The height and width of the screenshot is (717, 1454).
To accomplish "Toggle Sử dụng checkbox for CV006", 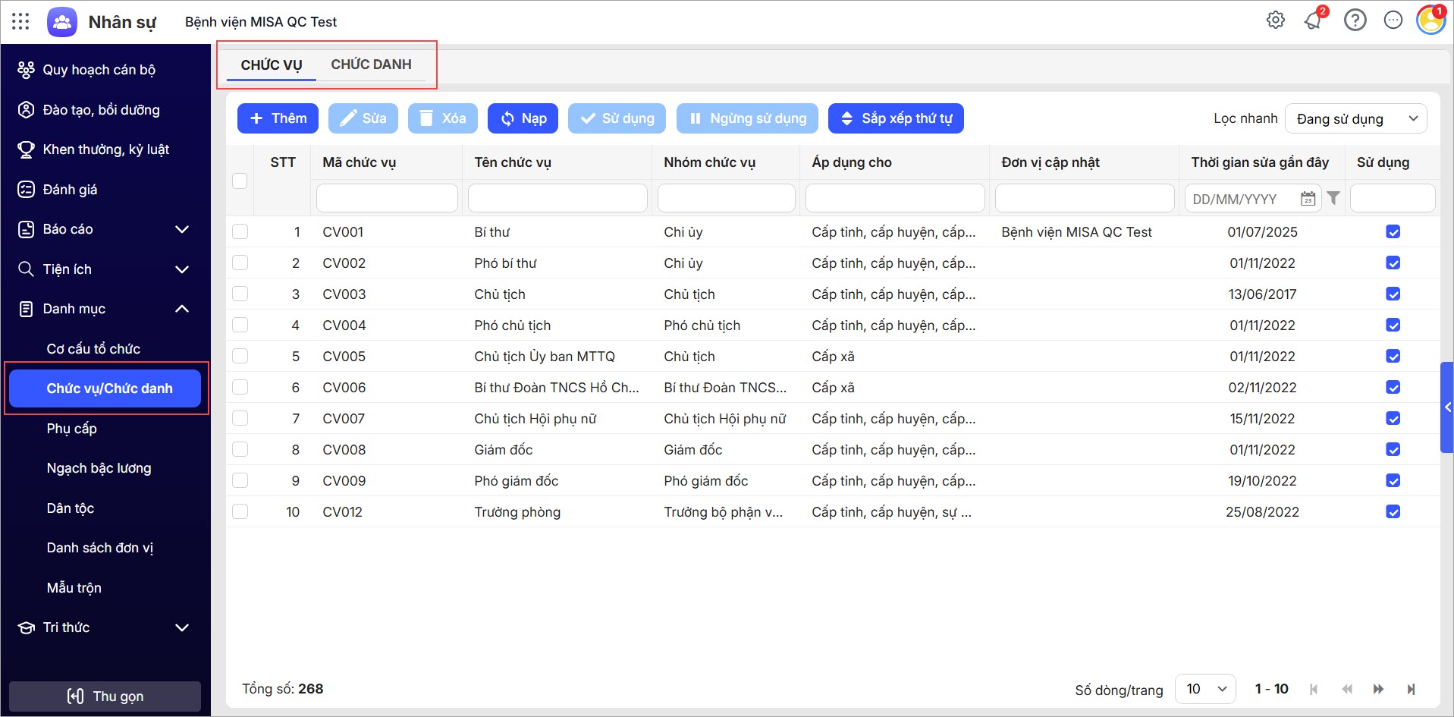I will point(1393,388).
